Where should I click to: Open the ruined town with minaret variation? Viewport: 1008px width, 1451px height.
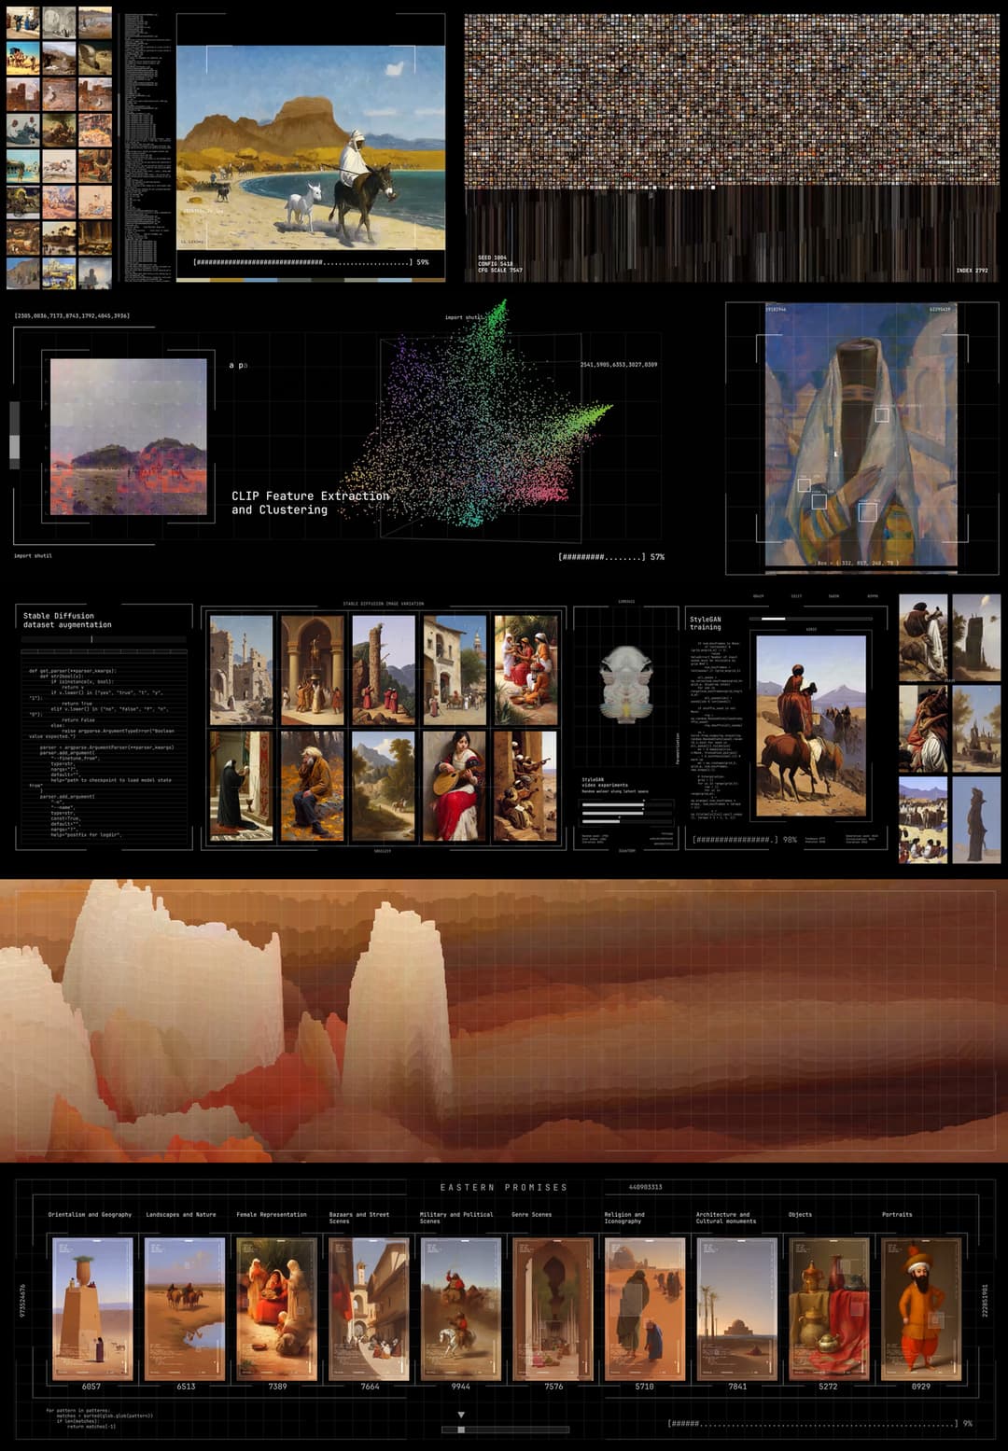click(x=242, y=669)
